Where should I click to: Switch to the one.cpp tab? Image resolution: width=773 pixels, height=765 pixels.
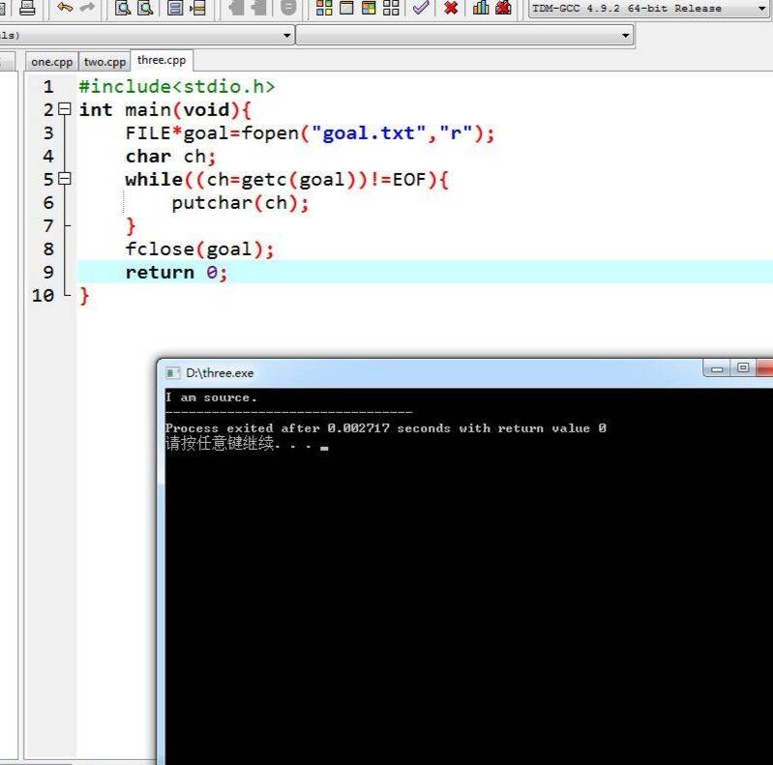52,62
